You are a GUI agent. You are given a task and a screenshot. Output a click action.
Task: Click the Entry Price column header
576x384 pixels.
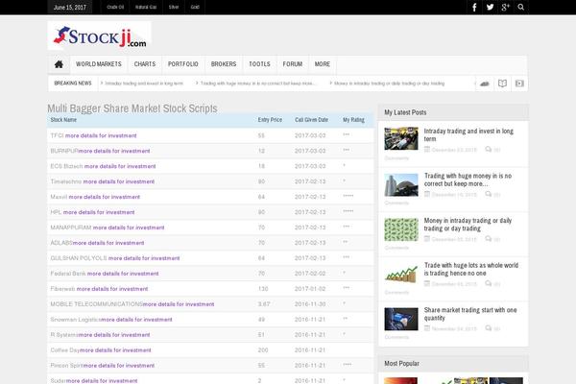click(x=270, y=120)
